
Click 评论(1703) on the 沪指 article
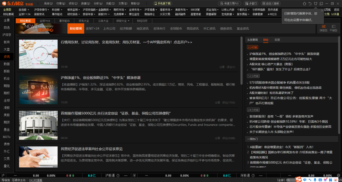click(x=229, y=102)
